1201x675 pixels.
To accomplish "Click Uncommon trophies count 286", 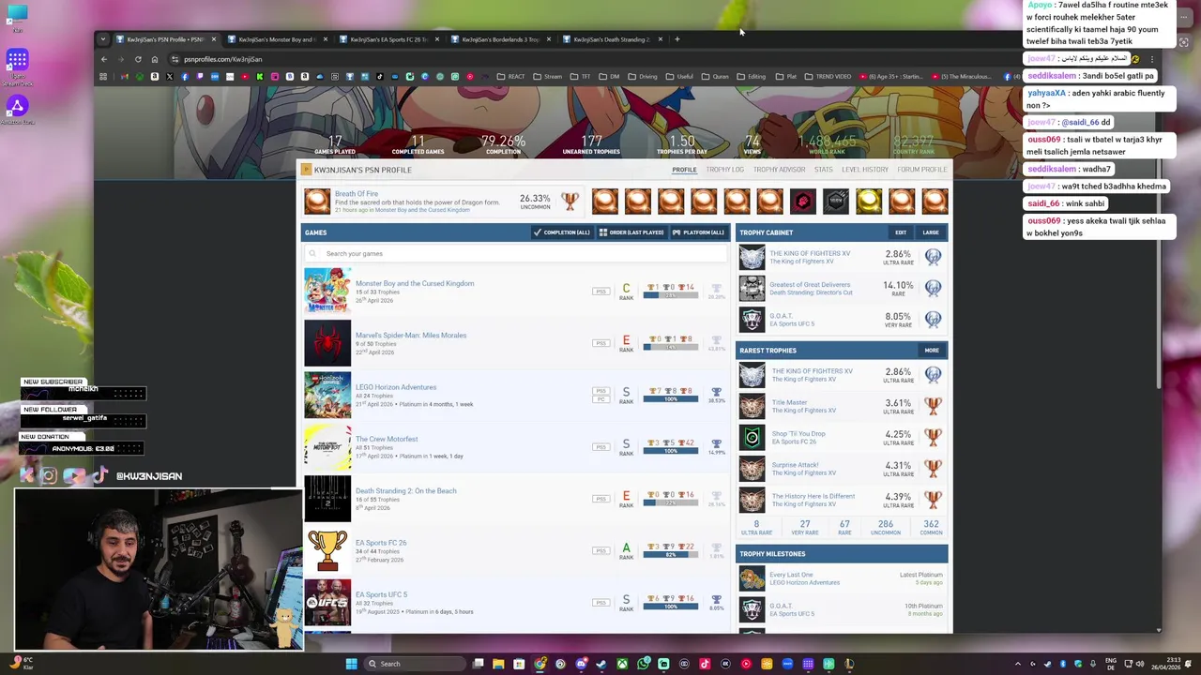I will 885,528.
